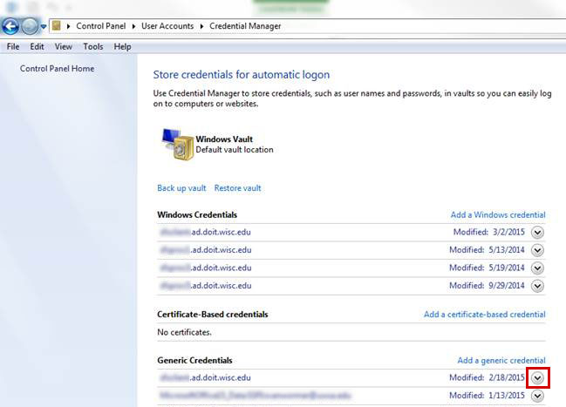The image size is (566, 407).
Task: Click the Certificate-Based credentials heading
Action: tap(213, 315)
